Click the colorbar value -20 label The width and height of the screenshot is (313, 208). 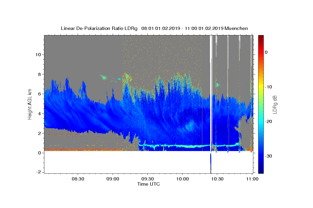268,121
